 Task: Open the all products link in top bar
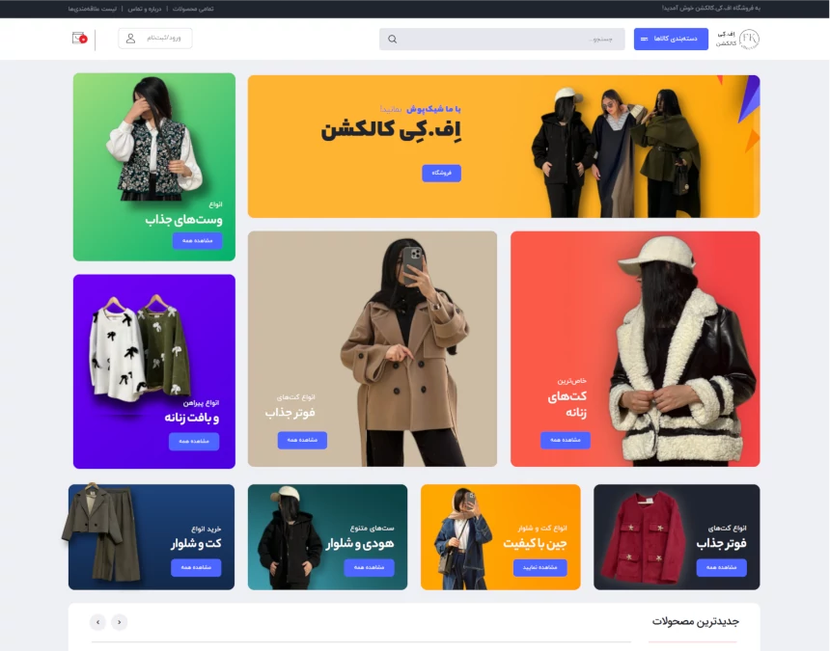pos(193,9)
